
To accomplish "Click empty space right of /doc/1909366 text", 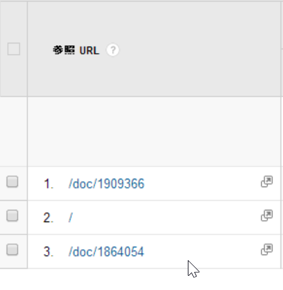I will 202,184.
